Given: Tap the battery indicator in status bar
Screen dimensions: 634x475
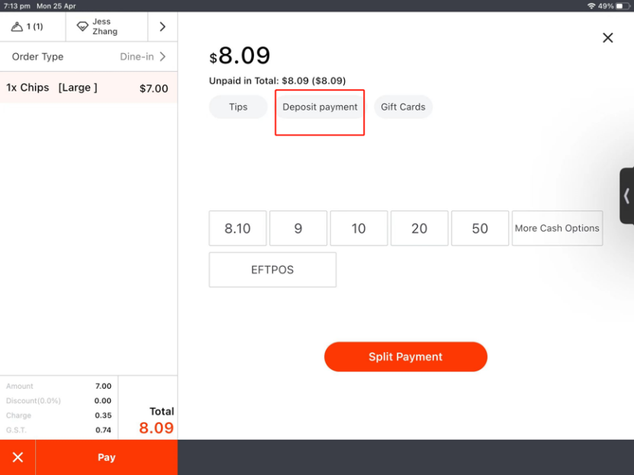Looking at the screenshot, I should [x=621, y=5].
